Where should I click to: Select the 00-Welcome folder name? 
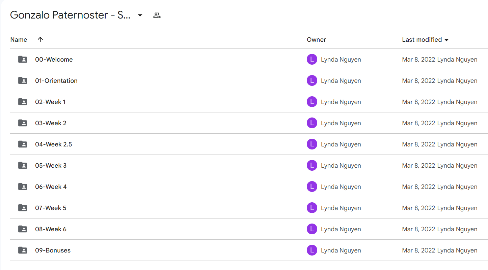54,60
